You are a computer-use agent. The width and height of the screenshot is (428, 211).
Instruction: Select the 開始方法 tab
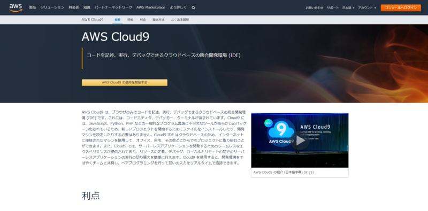158,20
